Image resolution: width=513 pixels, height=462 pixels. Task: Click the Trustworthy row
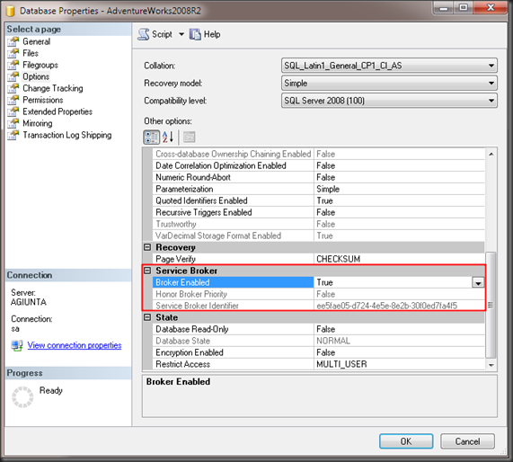[318, 224]
